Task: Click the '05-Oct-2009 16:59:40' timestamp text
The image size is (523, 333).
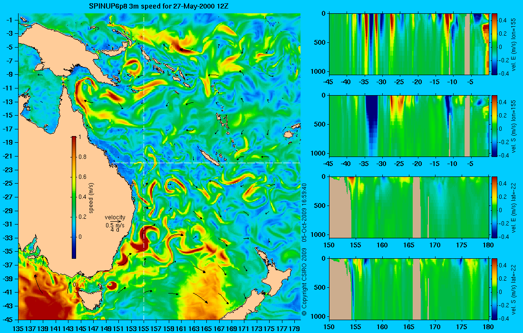Action: tap(304, 212)
